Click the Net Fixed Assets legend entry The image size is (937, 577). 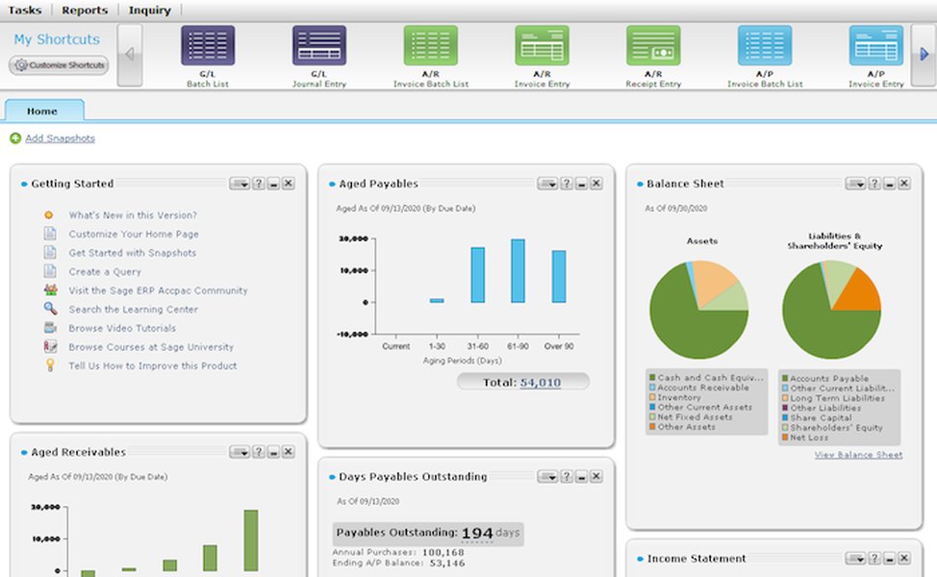691,417
